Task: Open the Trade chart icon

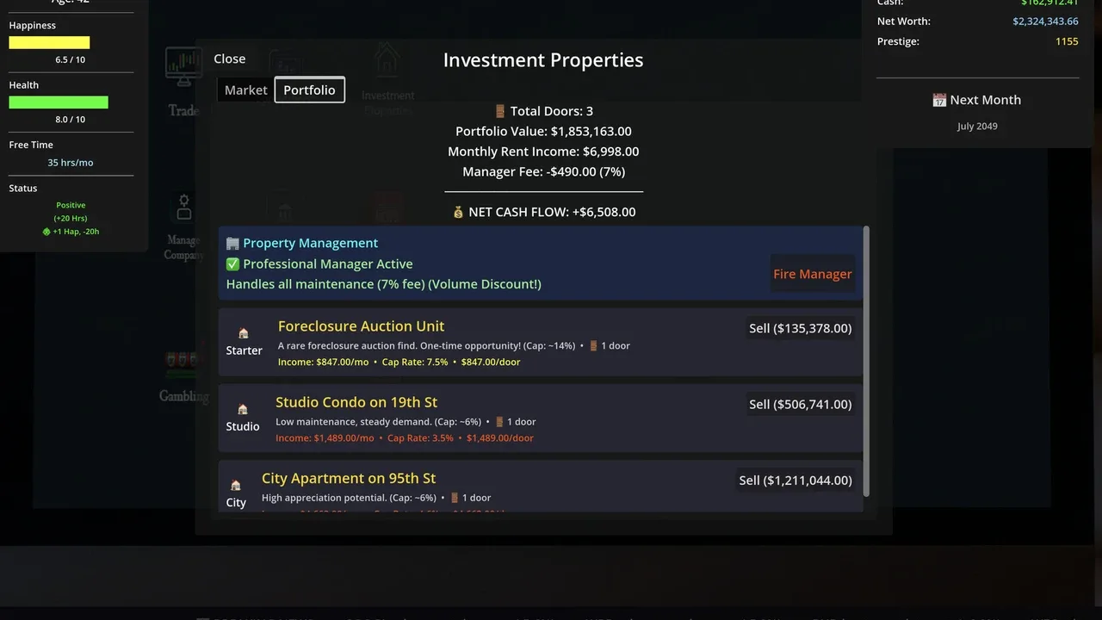Action: pos(183,68)
